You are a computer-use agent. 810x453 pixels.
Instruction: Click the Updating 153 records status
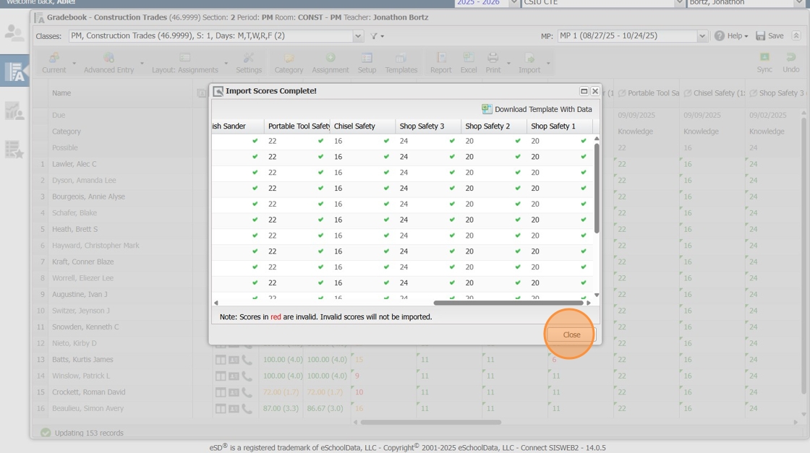(89, 433)
